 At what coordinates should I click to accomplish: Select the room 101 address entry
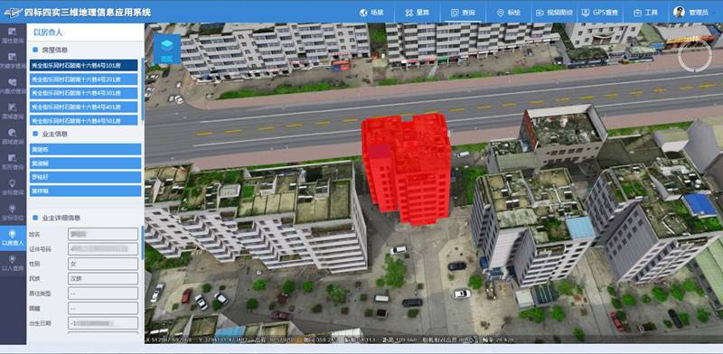click(x=83, y=65)
